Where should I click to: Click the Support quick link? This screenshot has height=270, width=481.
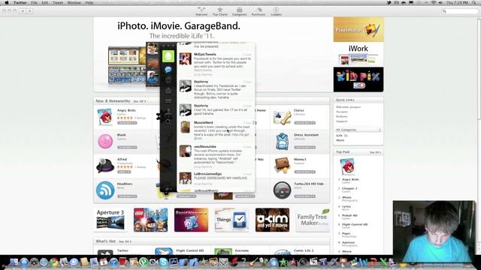(342, 121)
